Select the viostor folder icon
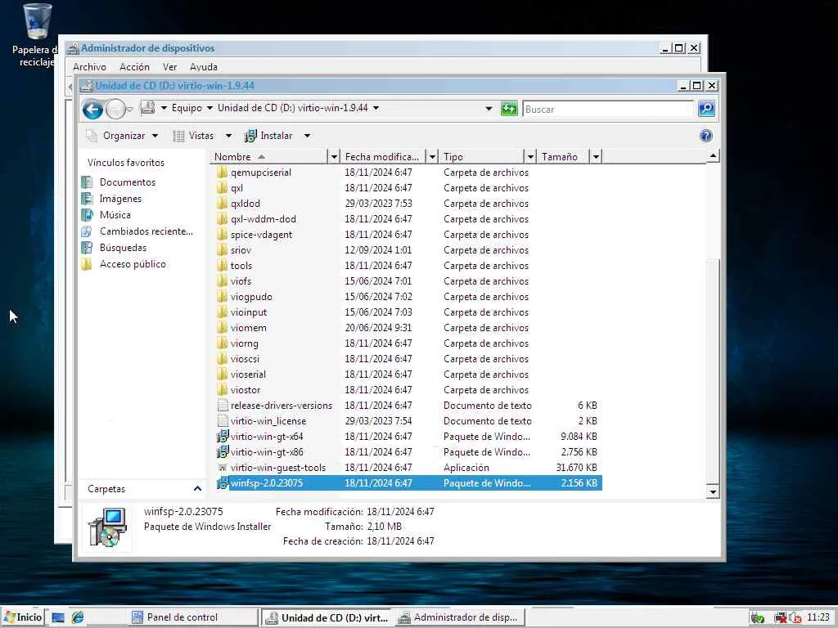The image size is (838, 628). click(223, 390)
